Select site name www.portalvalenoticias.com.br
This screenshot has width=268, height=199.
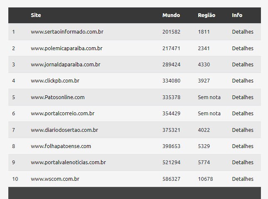pos(69,162)
